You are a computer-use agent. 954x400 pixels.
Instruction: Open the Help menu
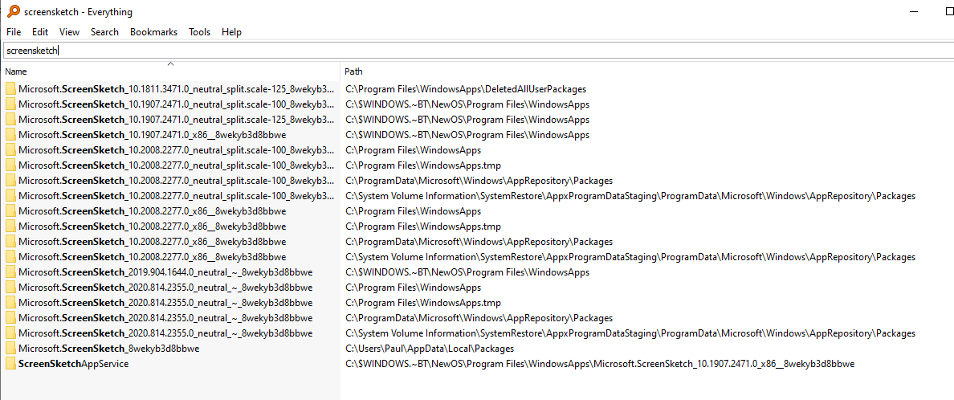[x=231, y=32]
